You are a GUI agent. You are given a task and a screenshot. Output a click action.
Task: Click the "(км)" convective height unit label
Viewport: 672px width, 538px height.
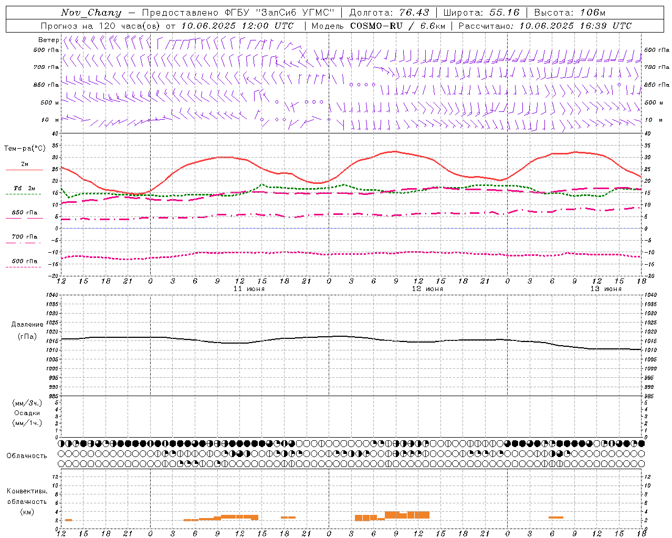pos(27,512)
